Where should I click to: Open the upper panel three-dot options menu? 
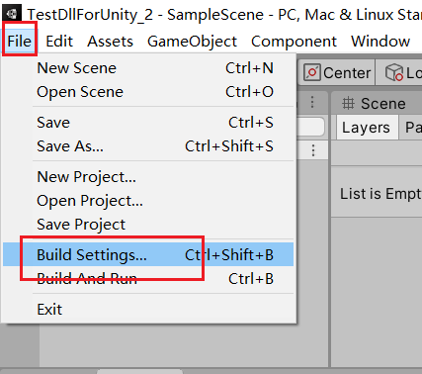point(312,102)
